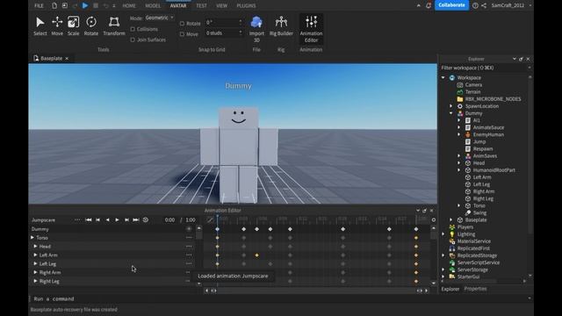The image size is (562, 316).
Task: Select HumanoidRootPart in Explorer
Action: tap(494, 170)
